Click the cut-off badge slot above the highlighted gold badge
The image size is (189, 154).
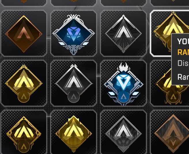point(170,3)
